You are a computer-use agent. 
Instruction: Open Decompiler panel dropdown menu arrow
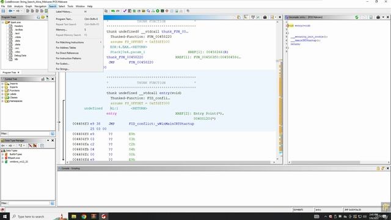383,17
